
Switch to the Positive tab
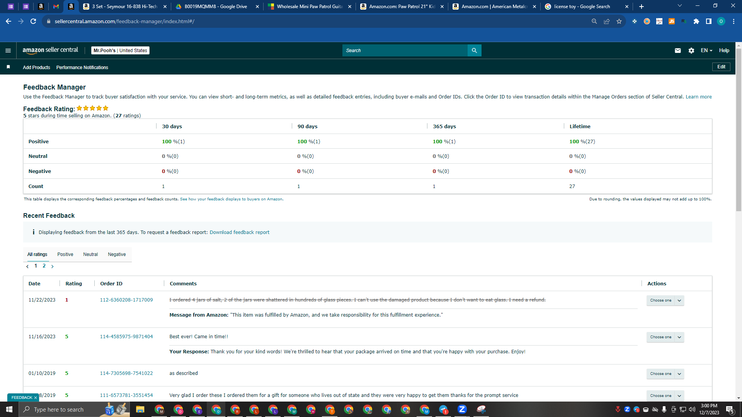point(65,254)
